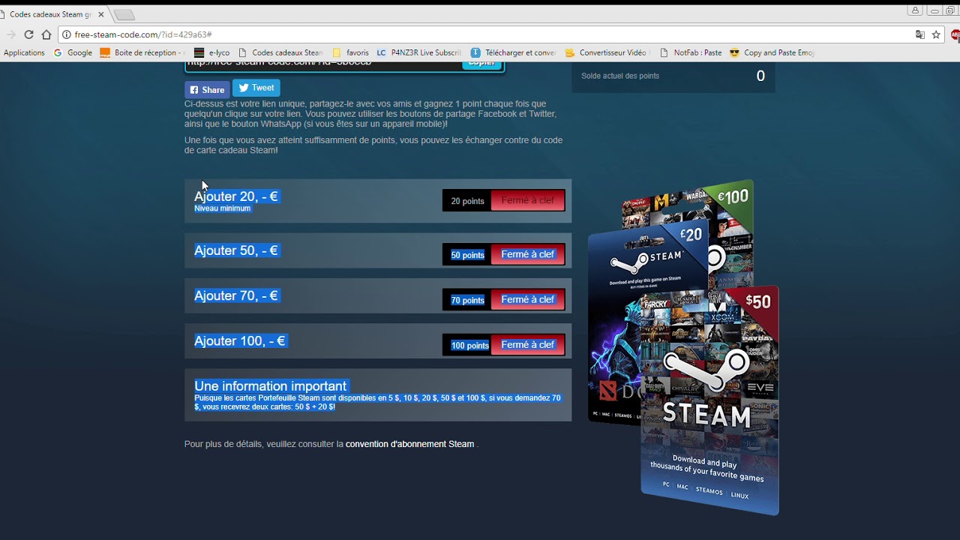Viewport: 960px width, 540px height.
Task: Click Fermé à clef for 20 points
Action: click(x=528, y=200)
